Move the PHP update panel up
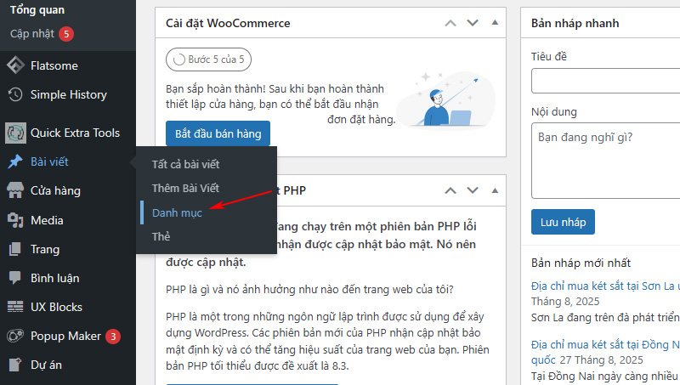 (x=450, y=190)
